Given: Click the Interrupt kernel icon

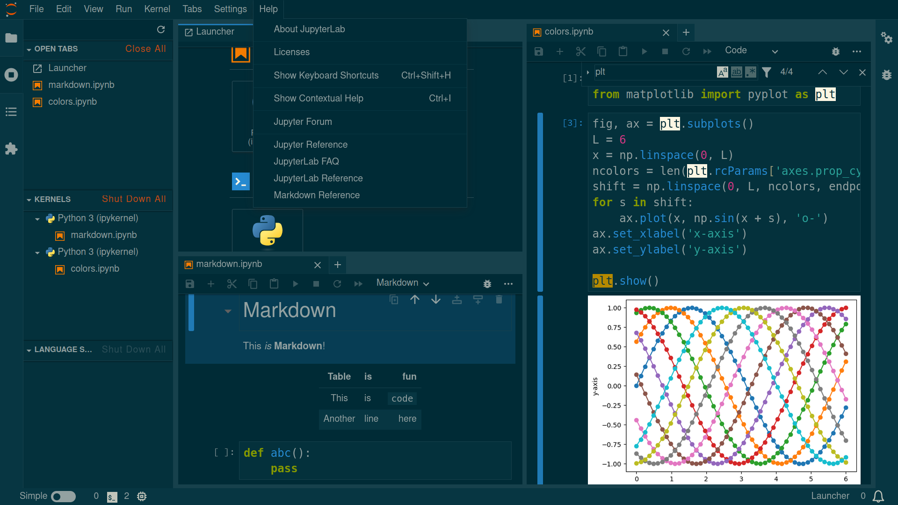Looking at the screenshot, I should tap(665, 50).
